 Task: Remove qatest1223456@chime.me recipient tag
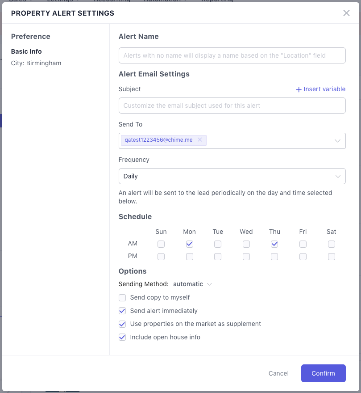pos(200,140)
